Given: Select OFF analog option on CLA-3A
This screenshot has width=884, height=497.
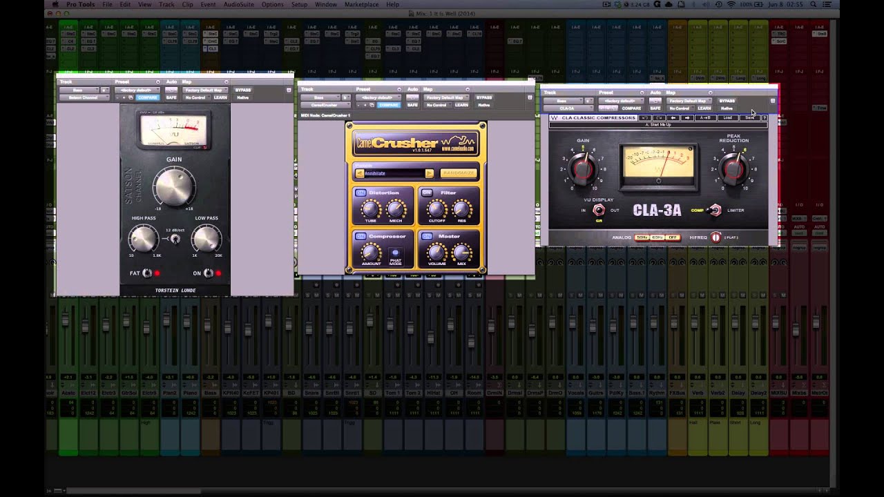Looking at the screenshot, I should click(x=673, y=237).
